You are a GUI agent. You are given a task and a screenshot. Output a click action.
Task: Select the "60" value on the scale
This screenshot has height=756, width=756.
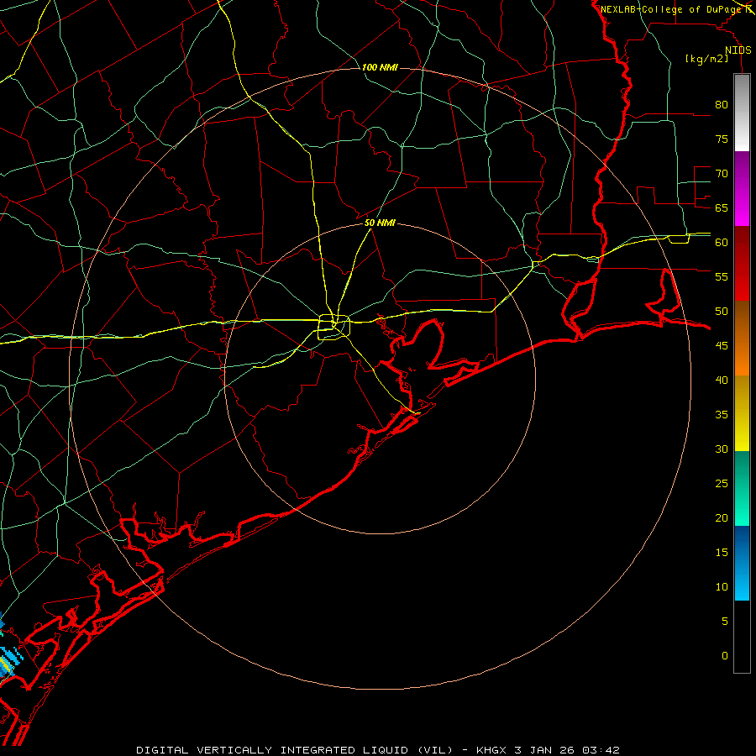pyautogui.click(x=722, y=243)
